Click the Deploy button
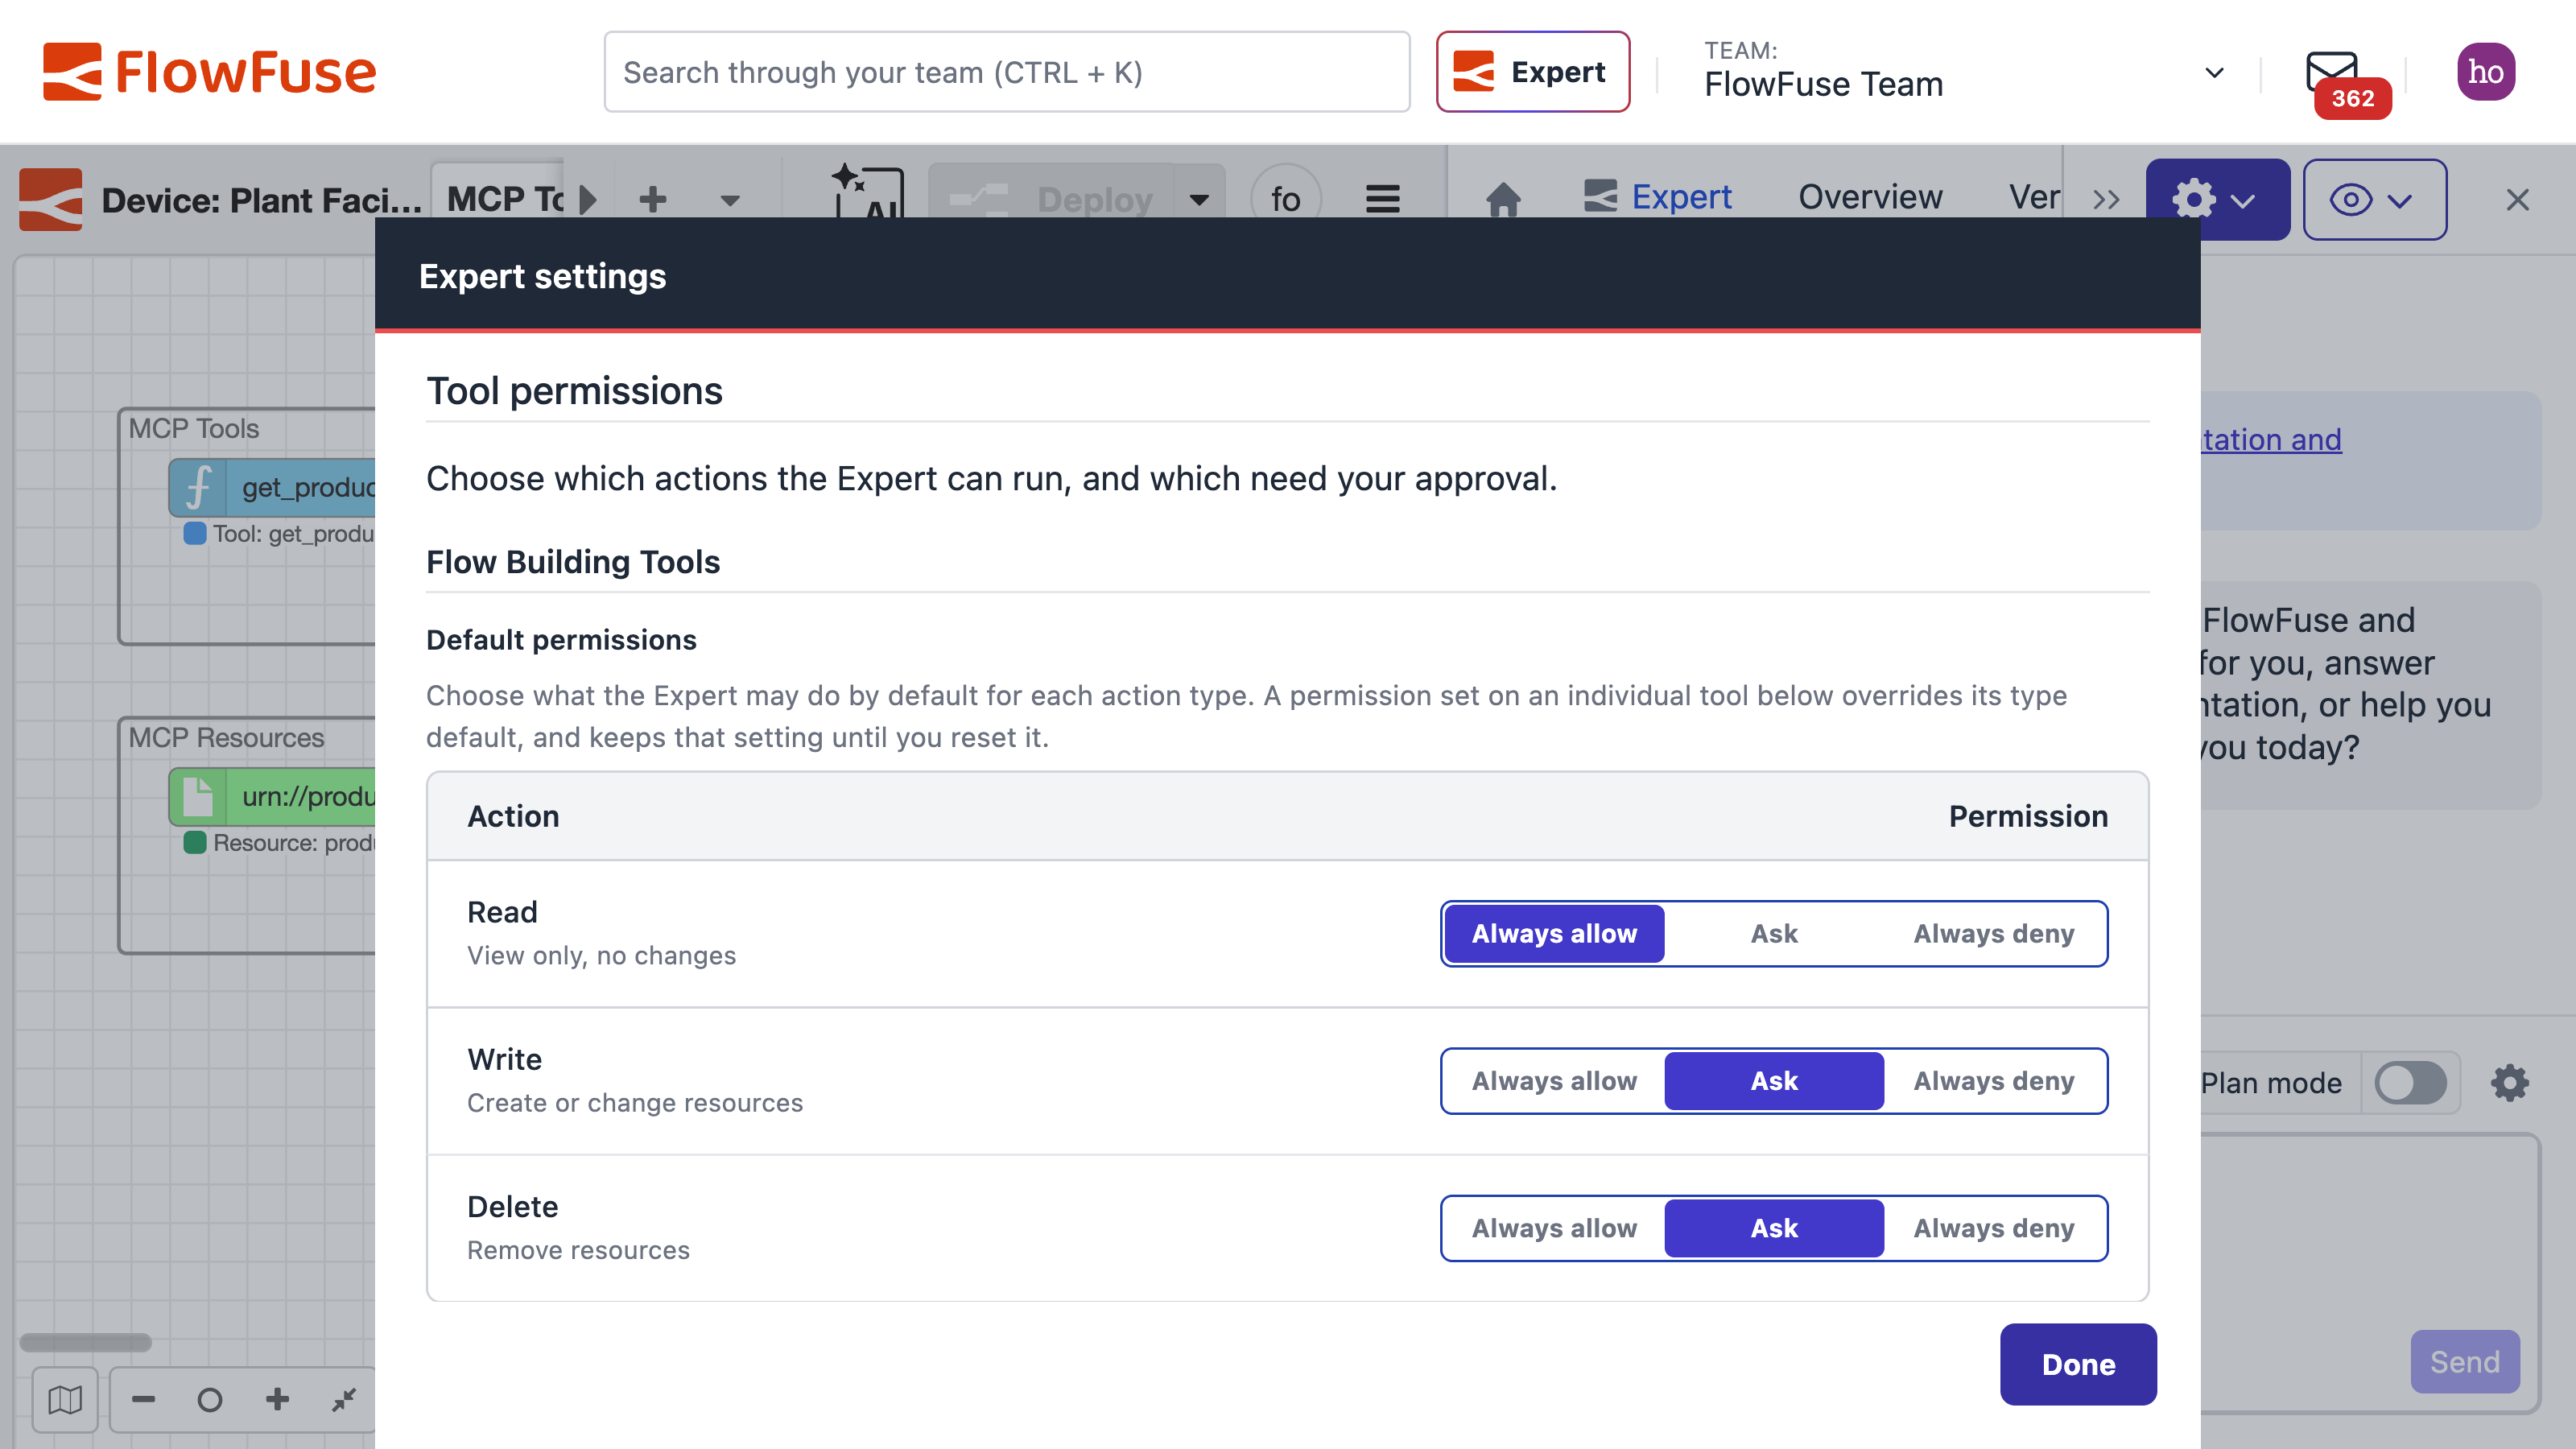The height and width of the screenshot is (1449, 2576). click(x=1051, y=198)
